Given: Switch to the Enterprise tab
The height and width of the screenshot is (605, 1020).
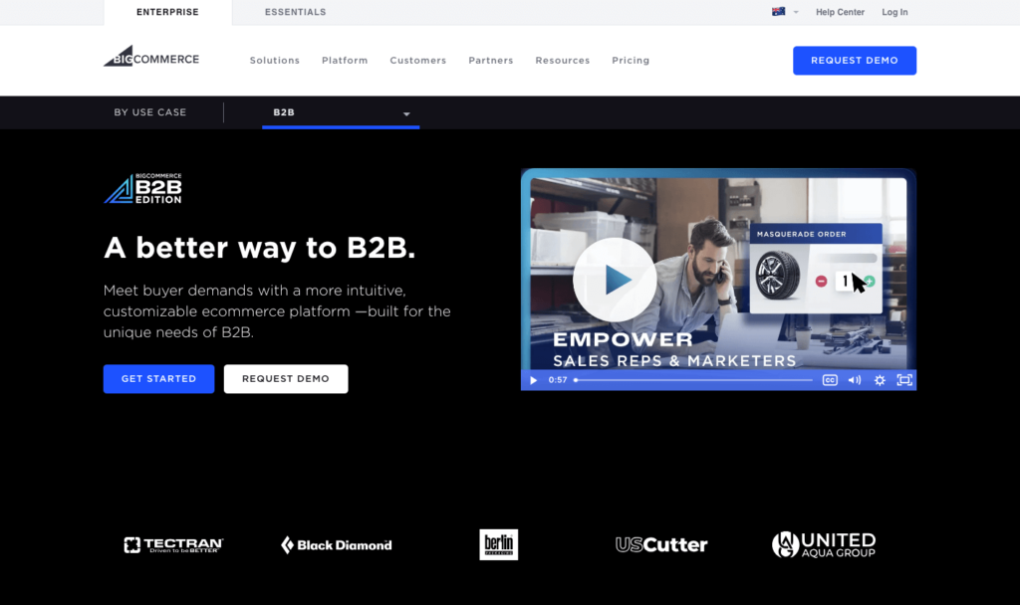Looking at the screenshot, I should tap(167, 12).
